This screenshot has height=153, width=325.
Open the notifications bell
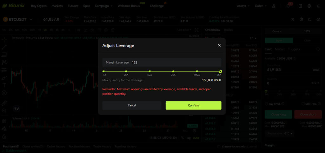pyautogui.click(x=288, y=6)
